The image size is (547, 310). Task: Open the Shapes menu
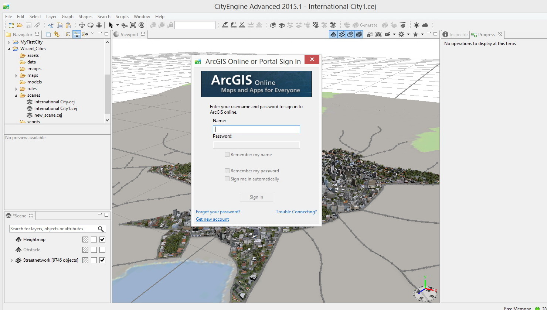85,17
